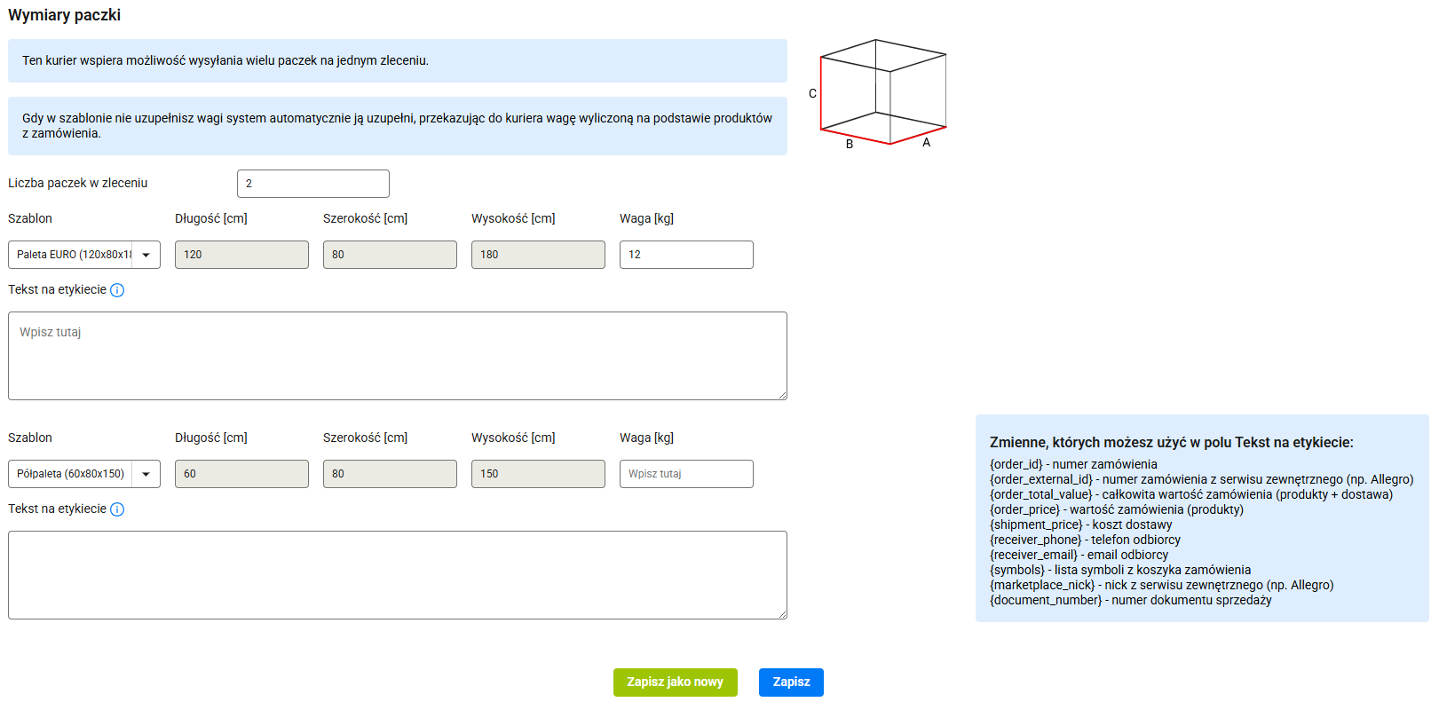The width and height of the screenshot is (1439, 702).
Task: Click the Szerokość field of Paleta EURO row
Action: click(x=390, y=255)
